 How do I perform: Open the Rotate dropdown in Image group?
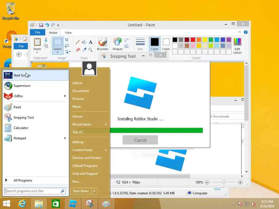(x=68, y=52)
